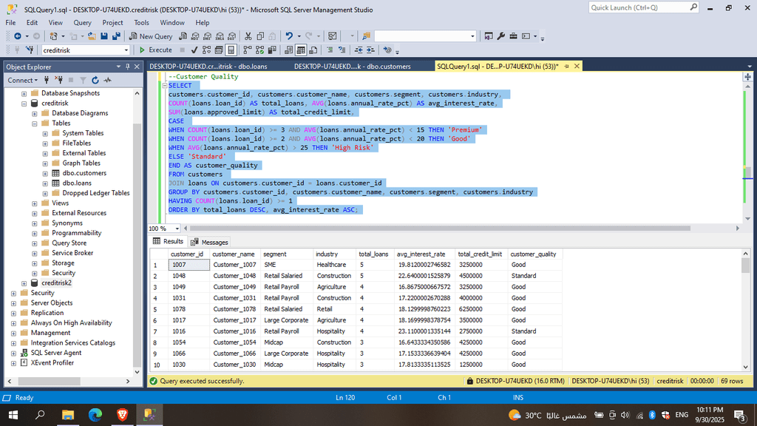757x426 pixels.
Task: Click the Execute query button
Action: click(x=155, y=50)
